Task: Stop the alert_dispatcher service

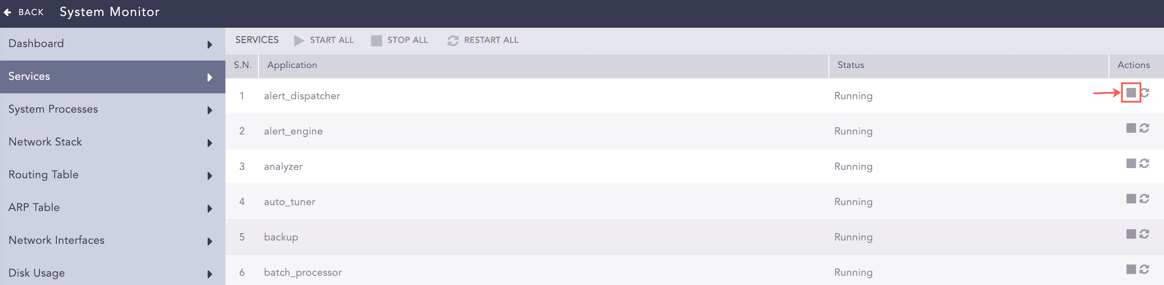Action: coord(1130,92)
